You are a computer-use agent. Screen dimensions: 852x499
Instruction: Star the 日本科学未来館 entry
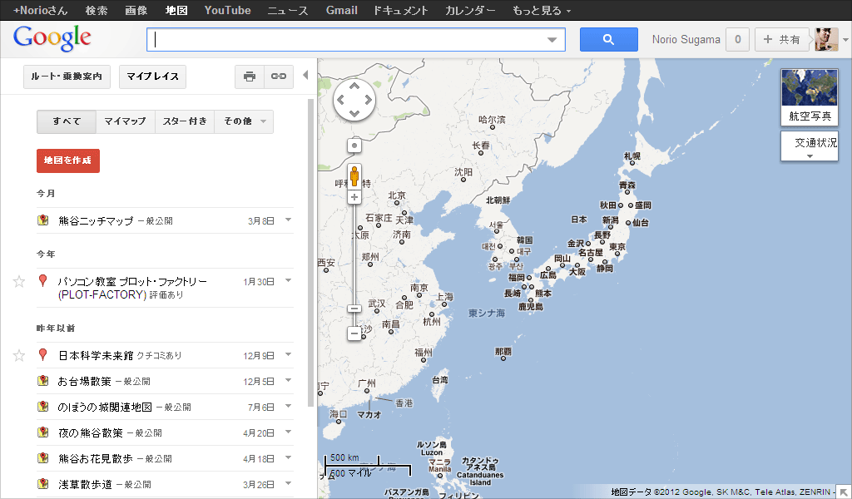tap(19, 356)
